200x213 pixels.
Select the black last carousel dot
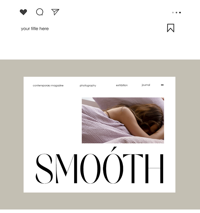180,13
